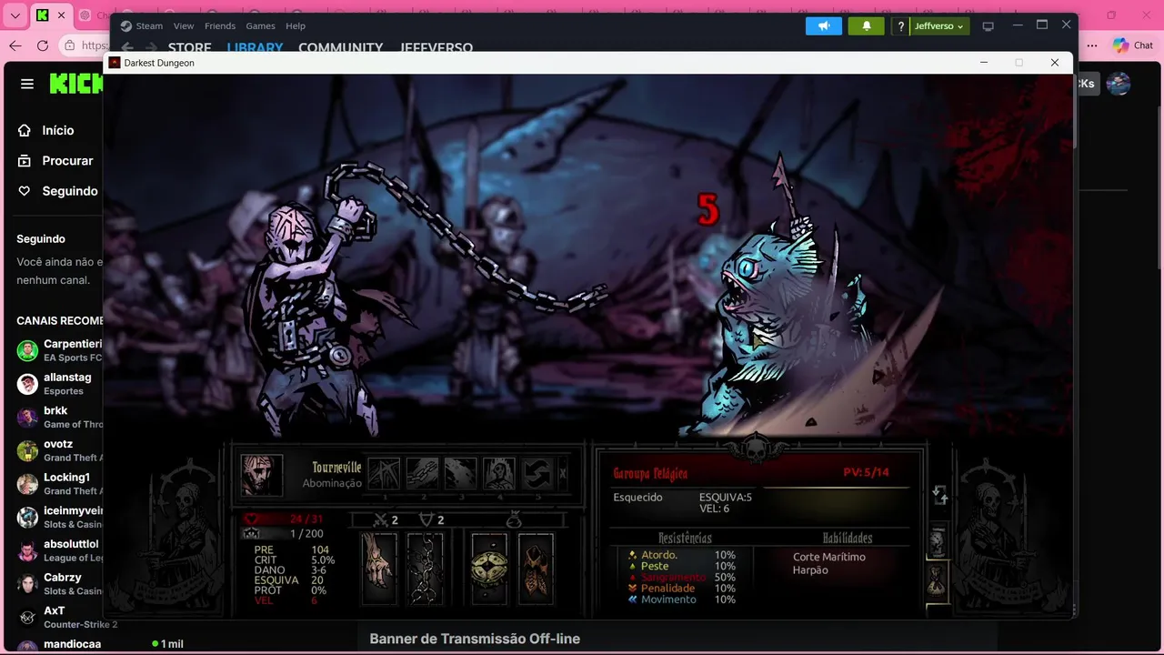Toggle the Kick sidebar hamburger menu
This screenshot has width=1164, height=655.
pyautogui.click(x=27, y=84)
